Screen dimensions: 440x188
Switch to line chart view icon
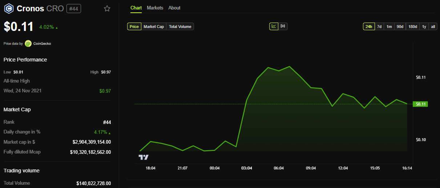(x=274, y=26)
